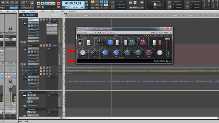Select the Erase tool in the toolbar
The width and height of the screenshot is (219, 123).
[x=16, y=3]
